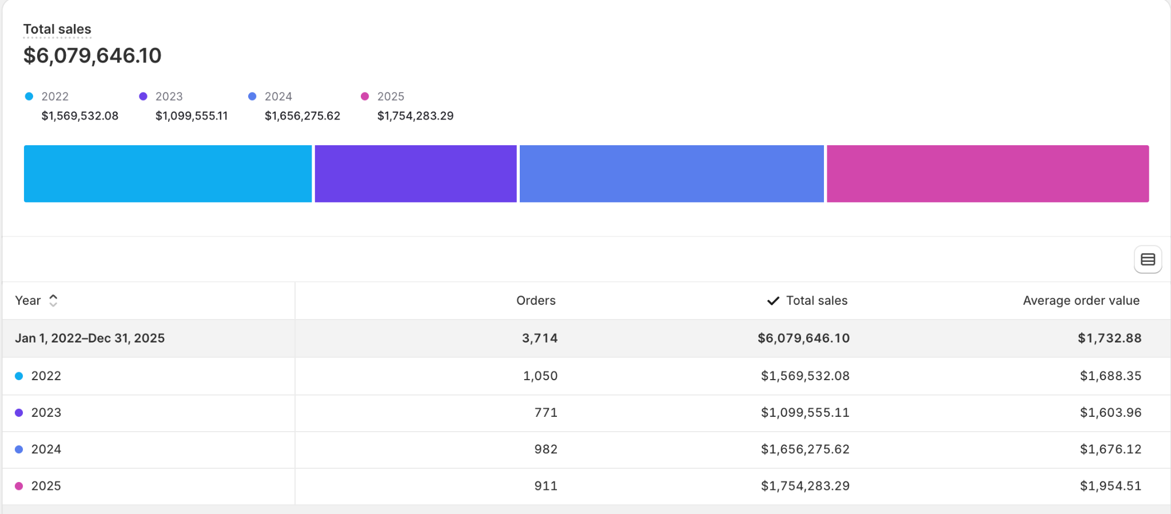1171x514 pixels.
Task: Click the 2023 row total sales cell
Action: 805,413
